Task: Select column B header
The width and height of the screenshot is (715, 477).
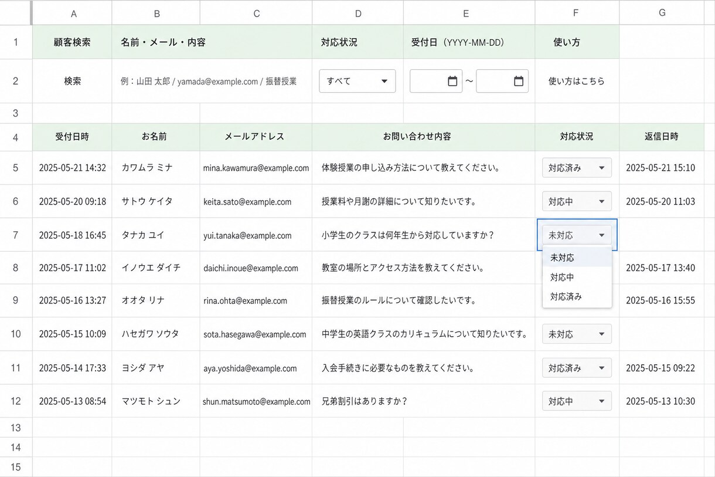Action: click(x=156, y=13)
